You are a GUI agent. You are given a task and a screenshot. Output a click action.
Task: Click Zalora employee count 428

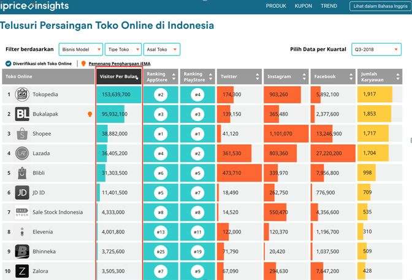click(x=367, y=271)
